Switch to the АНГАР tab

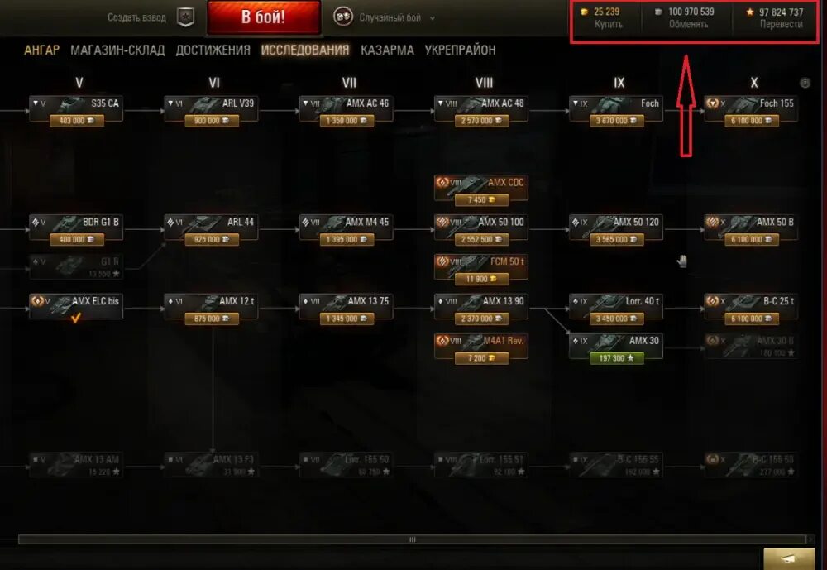41,50
